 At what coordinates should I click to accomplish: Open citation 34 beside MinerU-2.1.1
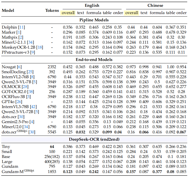pyautogui.click(x=30, y=42)
